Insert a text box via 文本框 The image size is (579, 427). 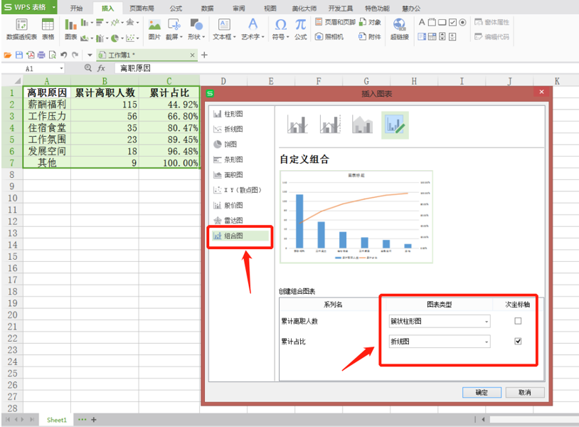[x=224, y=29]
